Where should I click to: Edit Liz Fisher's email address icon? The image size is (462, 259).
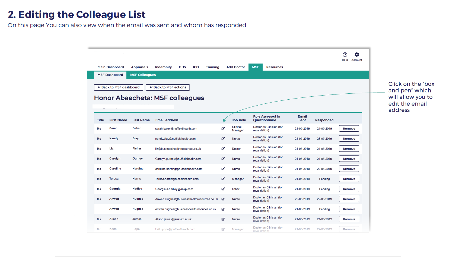223,149
